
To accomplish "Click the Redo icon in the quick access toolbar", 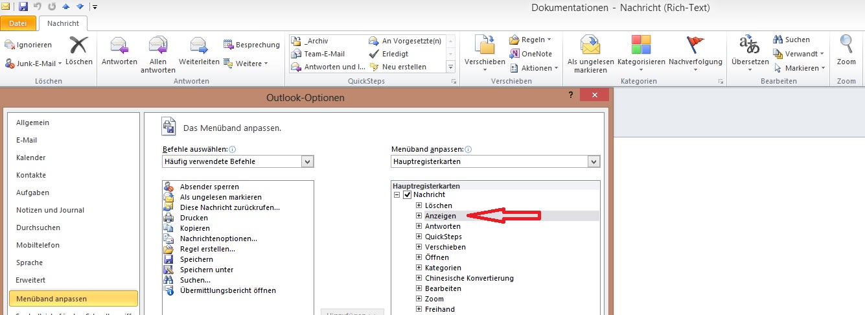I will click(52, 6).
